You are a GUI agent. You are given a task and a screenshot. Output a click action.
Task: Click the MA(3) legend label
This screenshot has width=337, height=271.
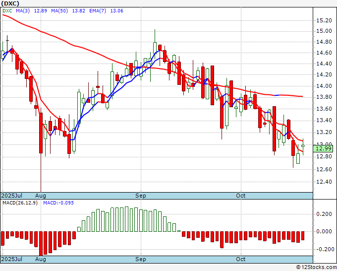23,11
